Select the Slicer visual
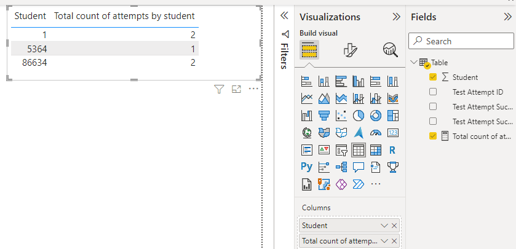The image size is (516, 249). click(x=341, y=150)
